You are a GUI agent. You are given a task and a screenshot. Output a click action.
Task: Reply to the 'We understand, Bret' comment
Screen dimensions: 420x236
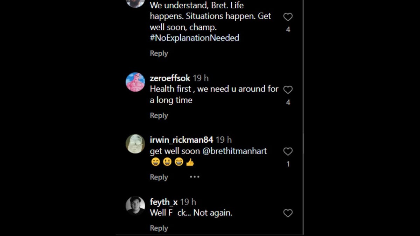pyautogui.click(x=159, y=53)
